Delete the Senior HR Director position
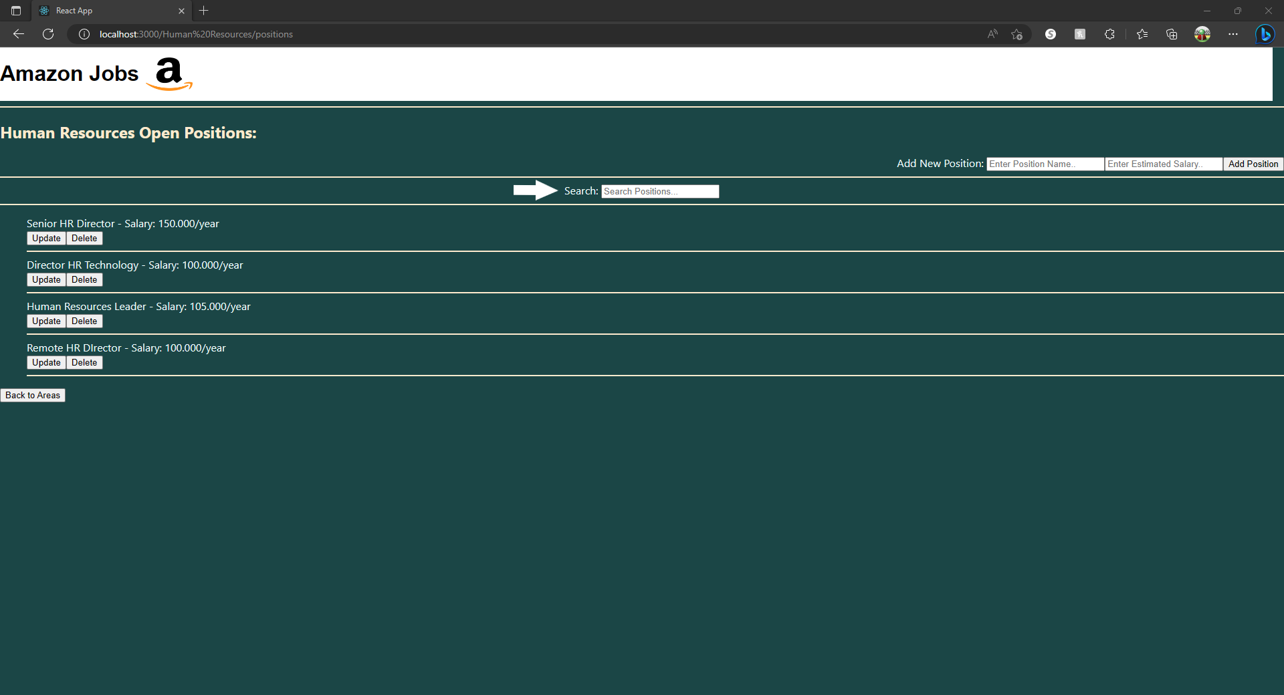The width and height of the screenshot is (1284, 695). pyautogui.click(x=84, y=239)
